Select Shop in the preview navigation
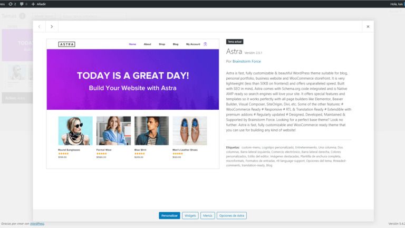 162,44
